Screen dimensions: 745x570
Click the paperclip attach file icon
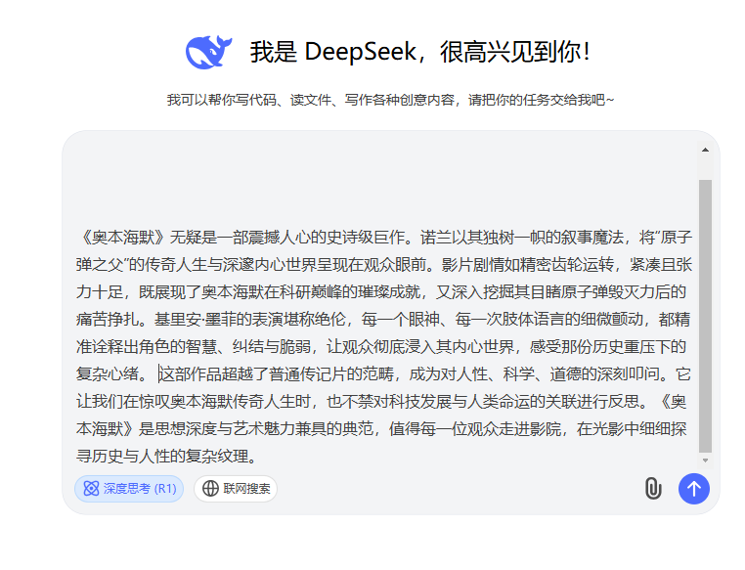click(x=653, y=488)
